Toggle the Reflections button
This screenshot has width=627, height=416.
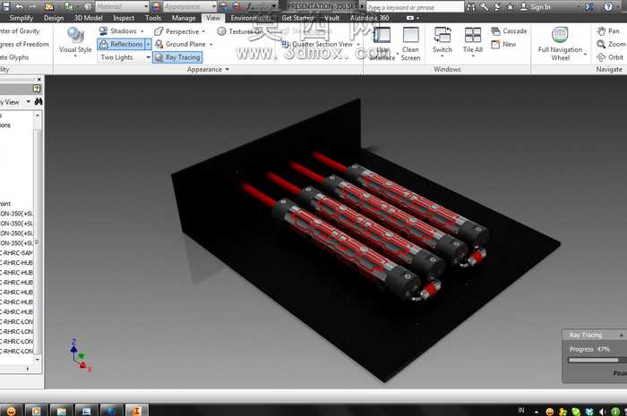(x=121, y=44)
